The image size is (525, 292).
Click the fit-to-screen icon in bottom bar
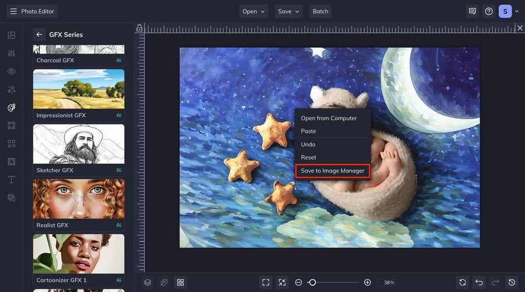tap(266, 283)
